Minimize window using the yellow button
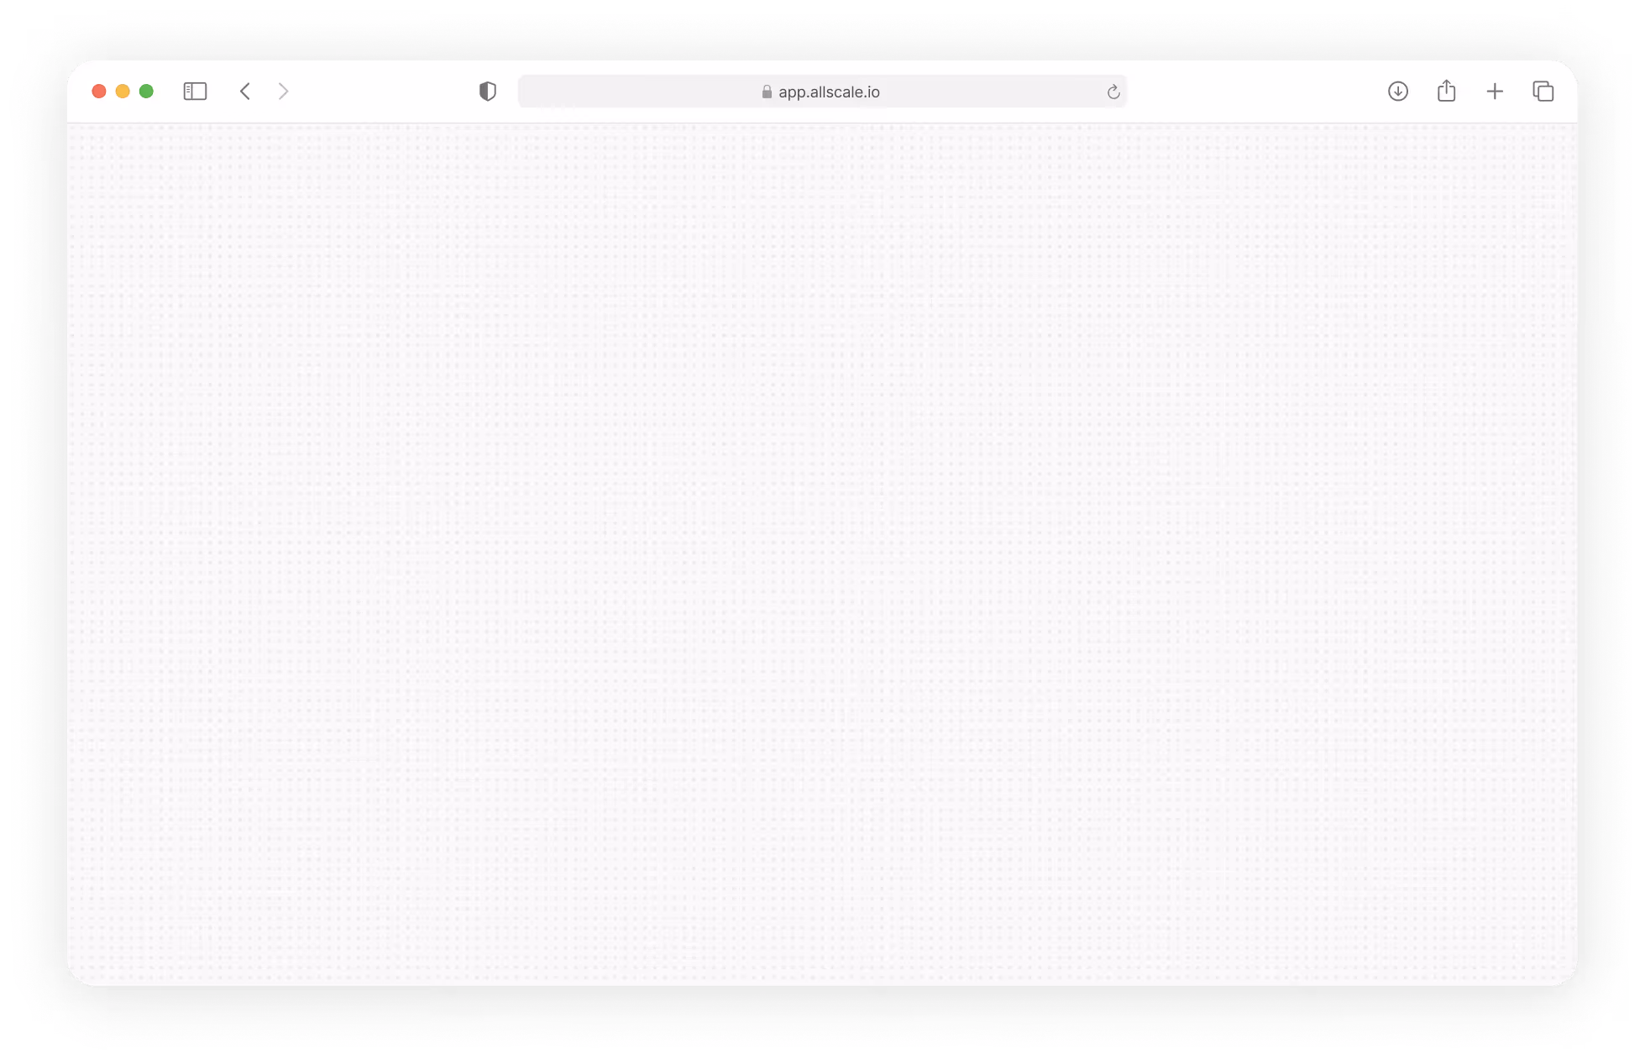 click(123, 91)
